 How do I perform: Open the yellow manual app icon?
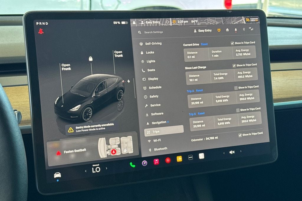pyautogui.click(x=179, y=159)
